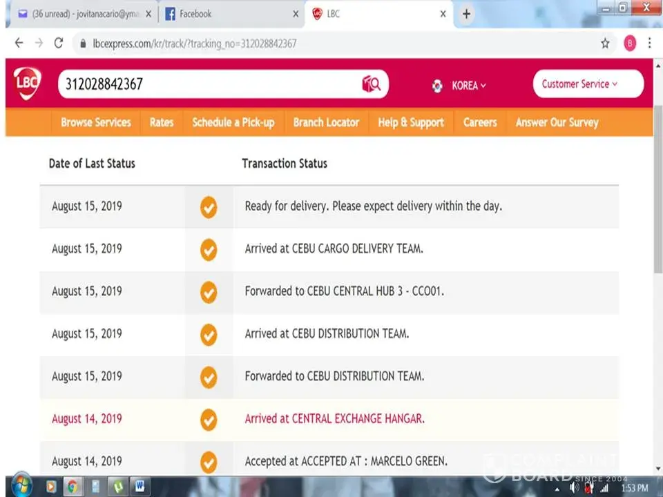663x497 pixels.
Task: Open Microsoft Word from the taskbar
Action: coord(140,487)
